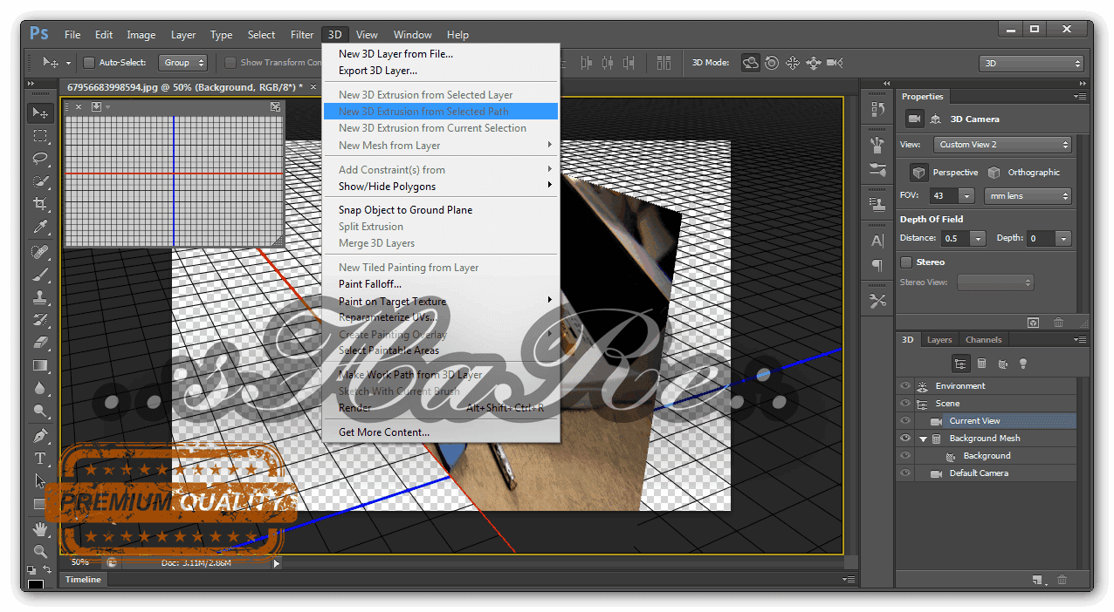Select the Gradient tool

(40, 365)
